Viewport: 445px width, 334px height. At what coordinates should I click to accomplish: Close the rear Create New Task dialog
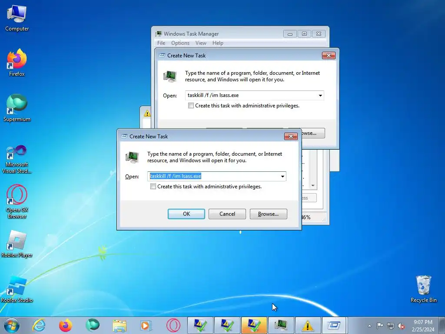(x=329, y=55)
